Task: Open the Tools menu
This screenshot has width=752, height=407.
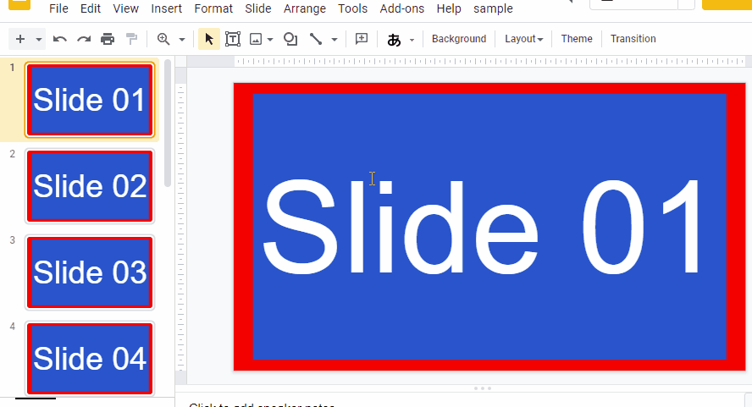Action: tap(352, 8)
